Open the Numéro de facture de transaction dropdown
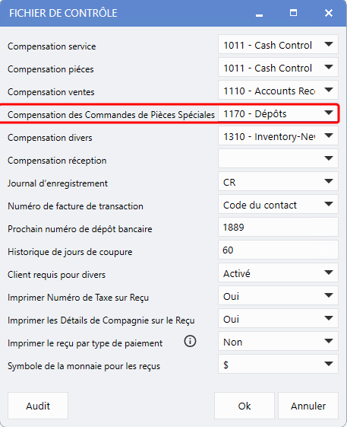This screenshot has width=347, height=427. pyautogui.click(x=278, y=204)
